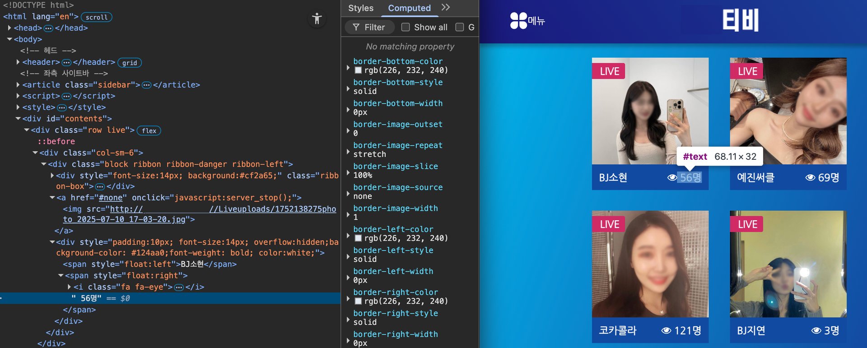Show more tabs via the double chevron
867x348 pixels.
click(x=446, y=7)
